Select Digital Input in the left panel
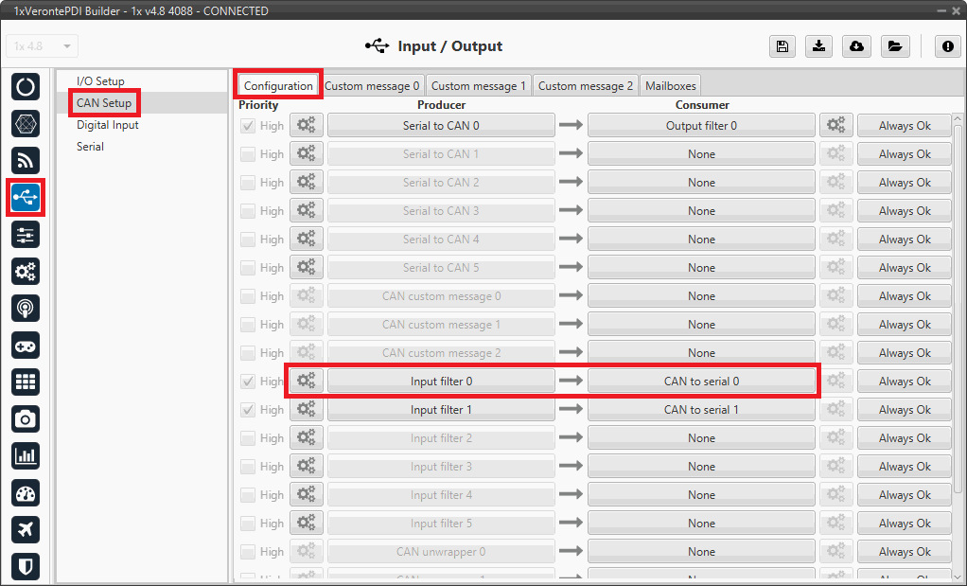 click(x=107, y=125)
